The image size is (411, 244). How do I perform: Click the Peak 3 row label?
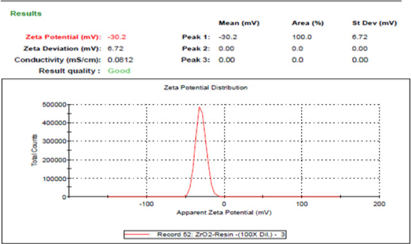click(x=195, y=60)
